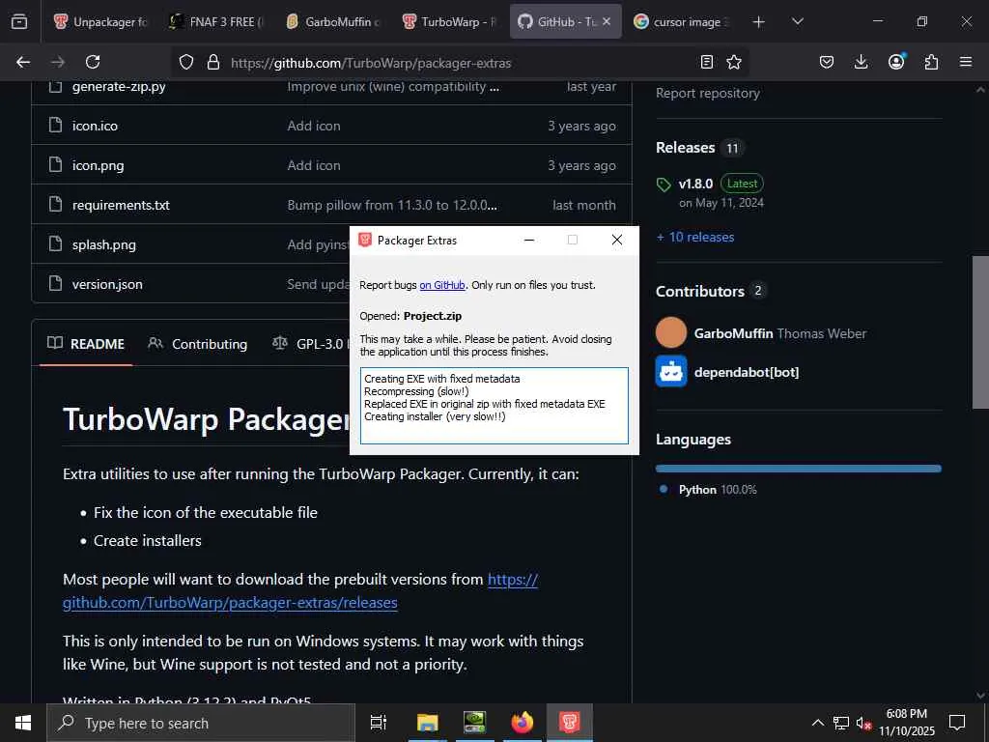Open the tracking protection shield icon

coord(186,62)
